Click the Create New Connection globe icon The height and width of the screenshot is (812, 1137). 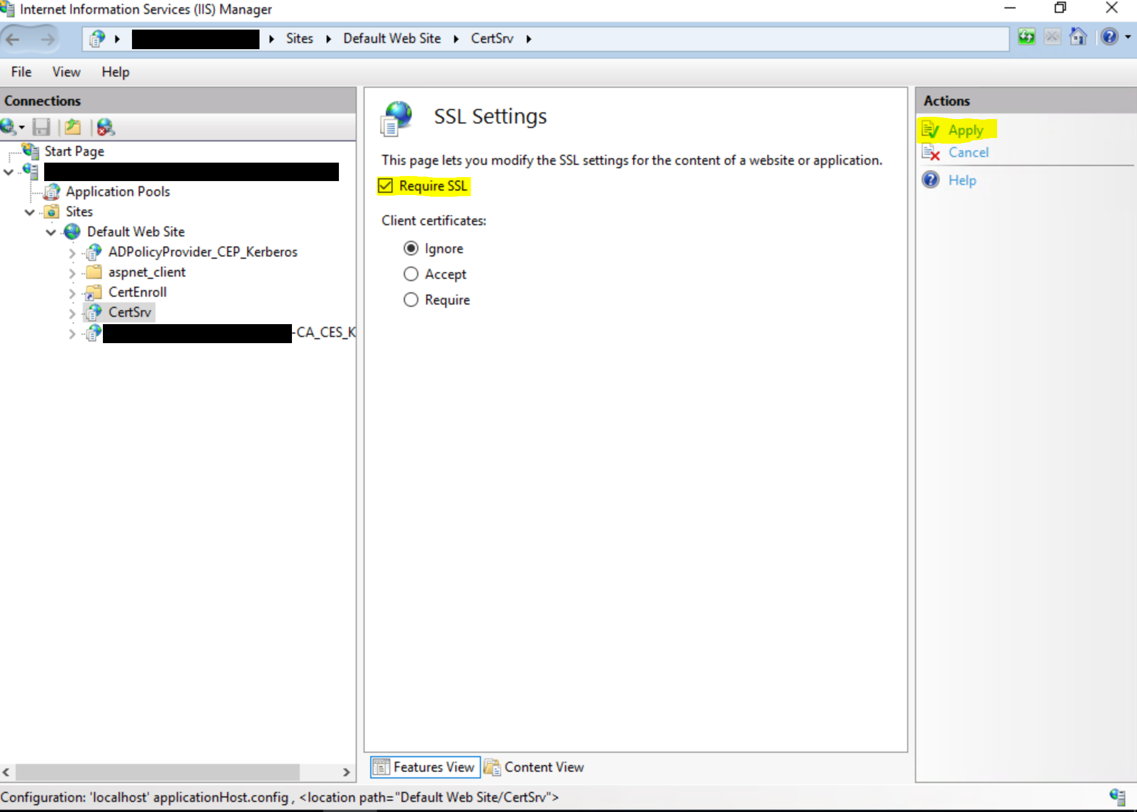[8, 127]
